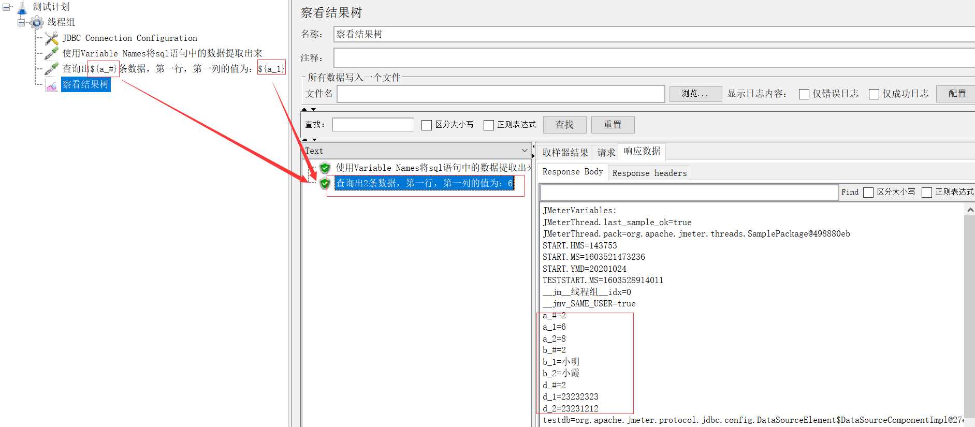Click the b_#=2 line
This screenshot has width=975, height=427.
pos(554,350)
